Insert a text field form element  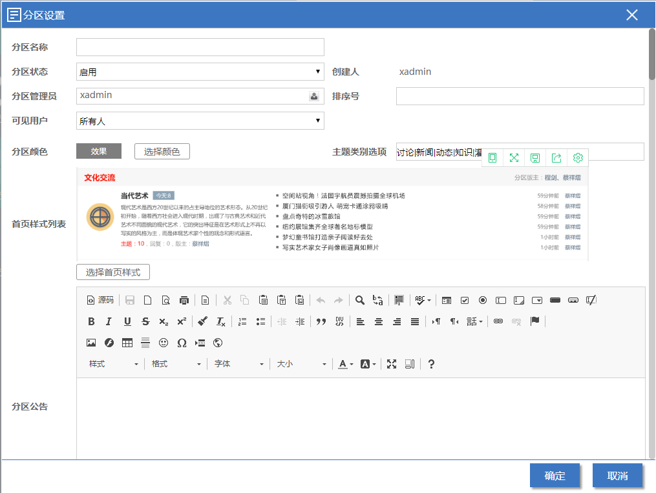coord(501,300)
